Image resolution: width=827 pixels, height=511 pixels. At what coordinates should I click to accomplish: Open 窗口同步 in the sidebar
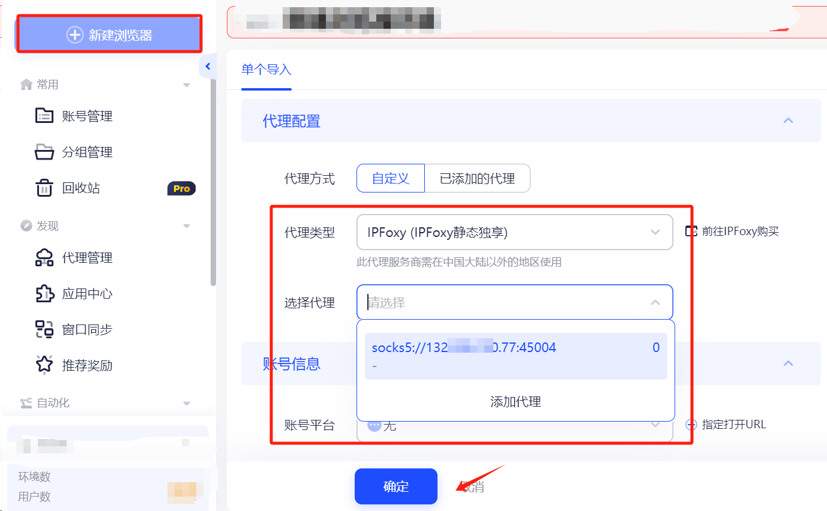click(x=74, y=330)
